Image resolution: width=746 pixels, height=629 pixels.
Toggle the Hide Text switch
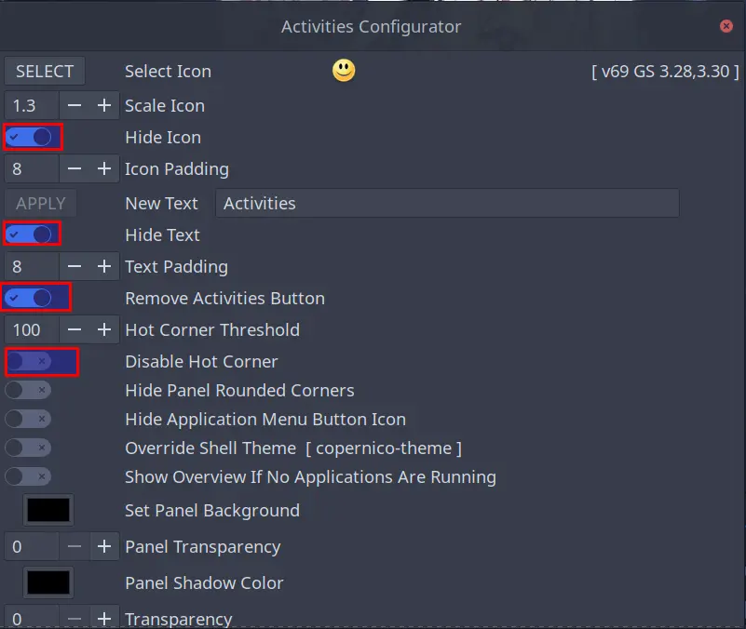click(28, 234)
